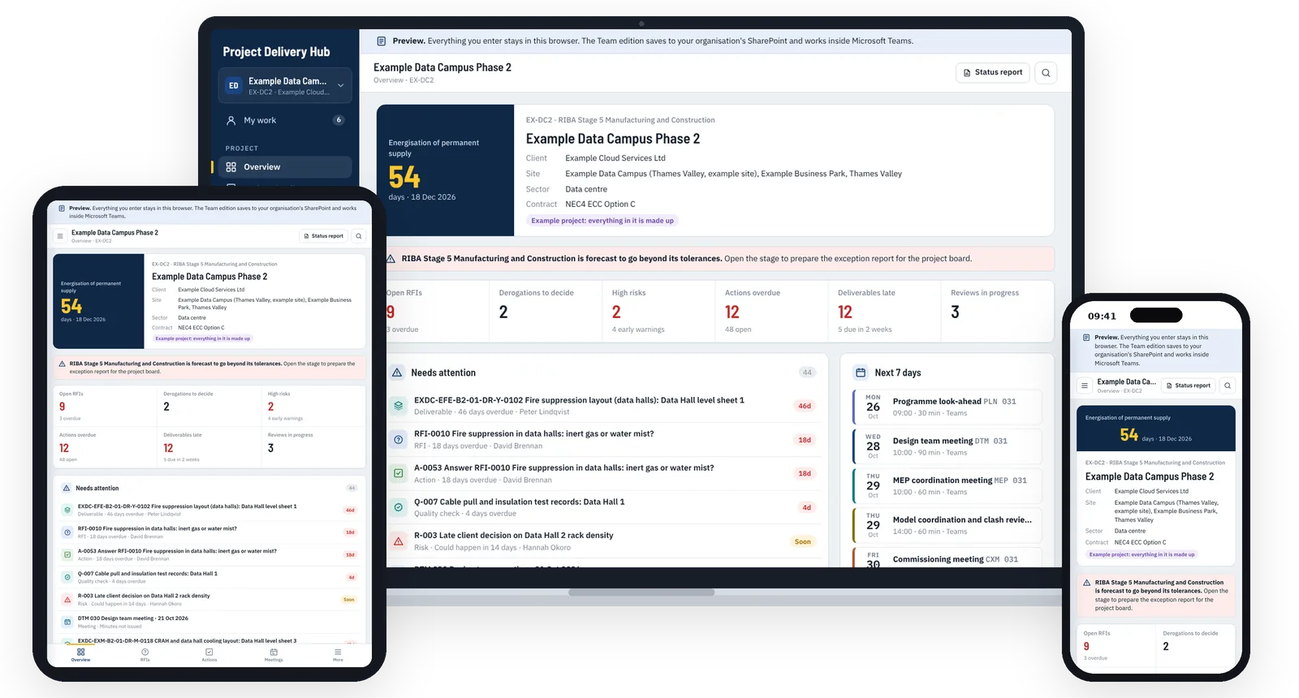Click the My work person icon in sidebar
This screenshot has width=1299, height=698.
coord(231,120)
